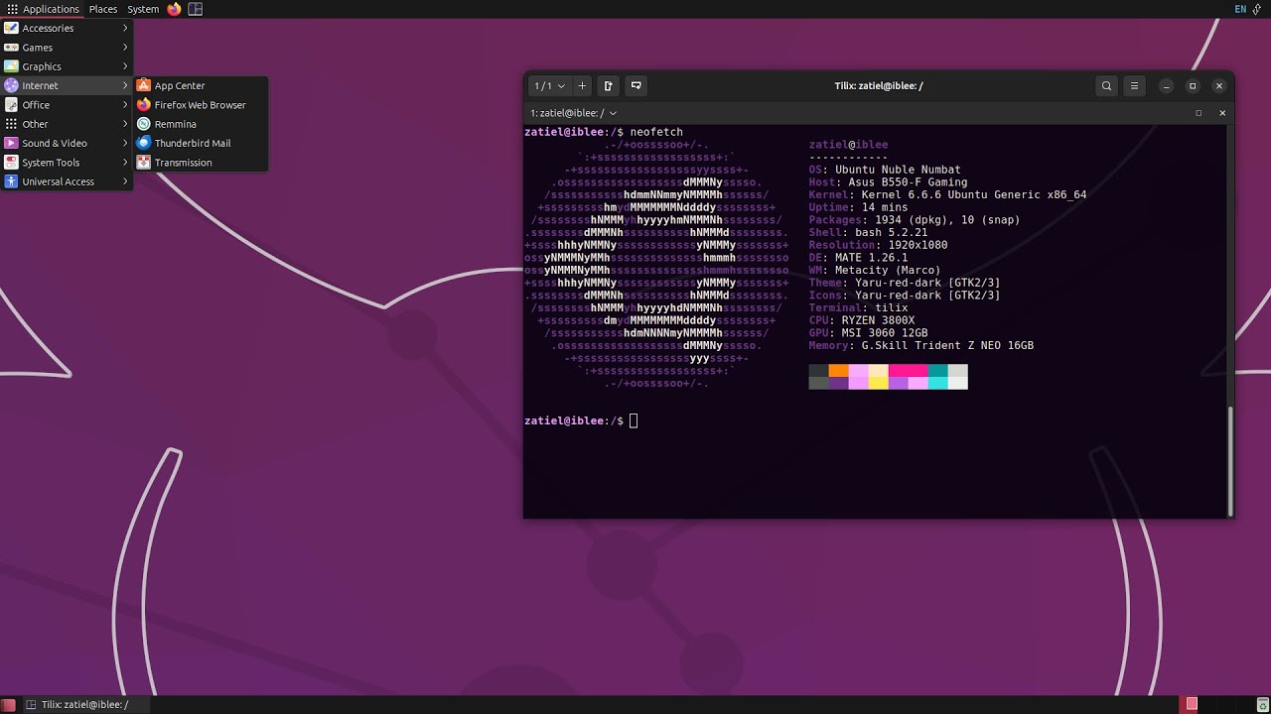1271x714 pixels.
Task: Maximize the terminal pane inside Tilix
Action: 1199,113
